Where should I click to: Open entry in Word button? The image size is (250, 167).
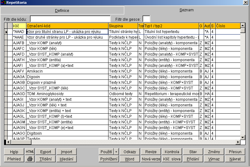pos(130,159)
